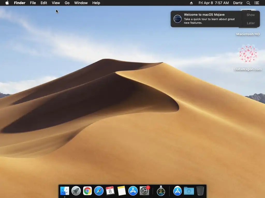Open the Dartz user menu
The height and width of the screenshot is (198, 265).
[x=238, y=3]
